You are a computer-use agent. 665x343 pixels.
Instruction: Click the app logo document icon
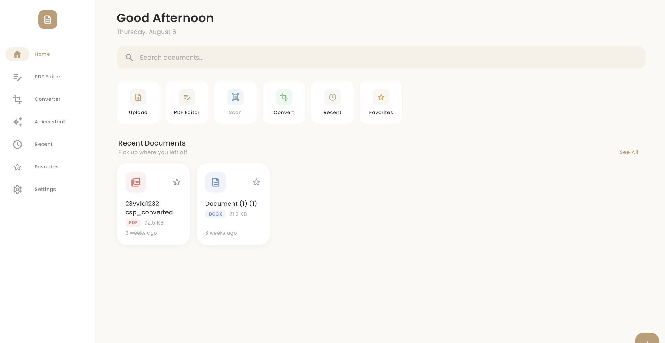(48, 20)
